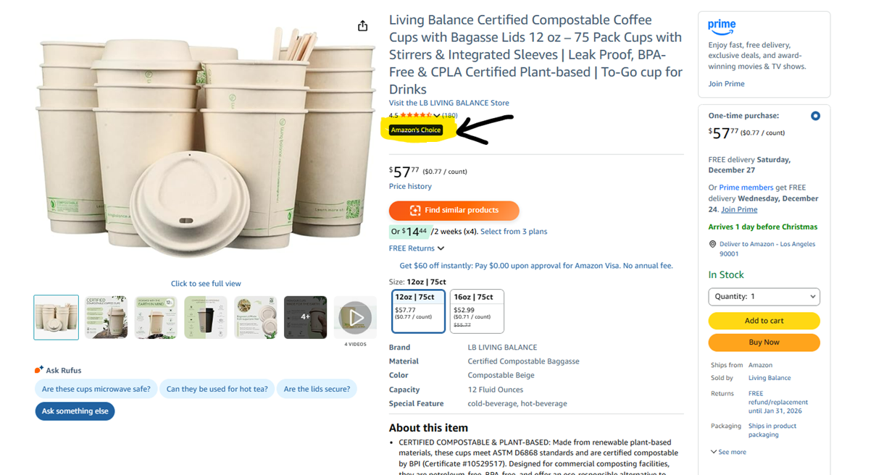Ask Rufus "Are these cups microwave safe?"

(96, 389)
